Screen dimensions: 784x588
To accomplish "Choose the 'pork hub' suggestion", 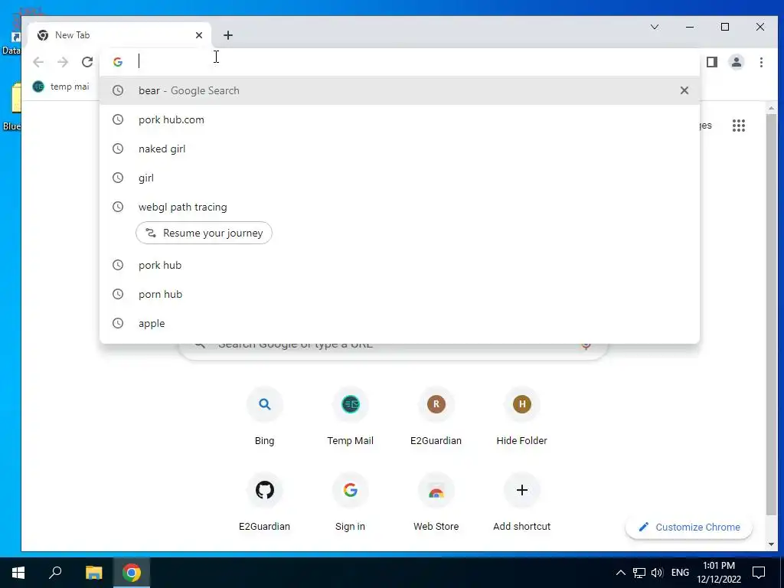I will (x=400, y=265).
